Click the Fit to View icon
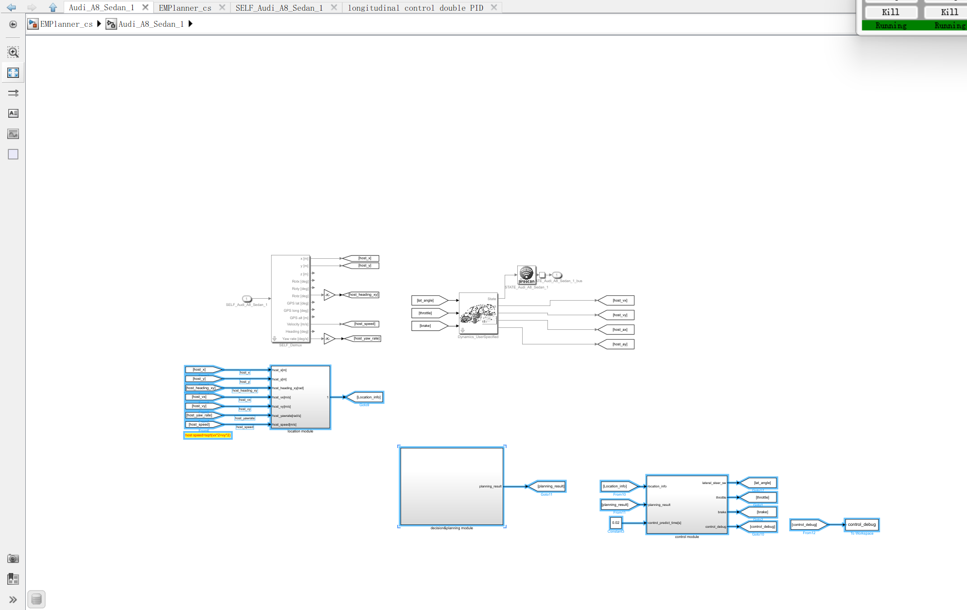The height and width of the screenshot is (610, 967). click(x=13, y=72)
